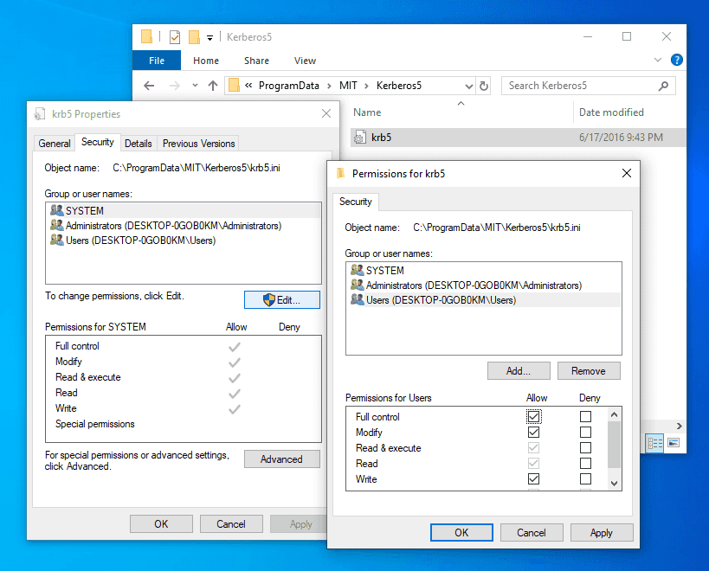Screen dimensions: 709x571
Task: Expand the Explorer ribbon chevron
Action: point(658,60)
